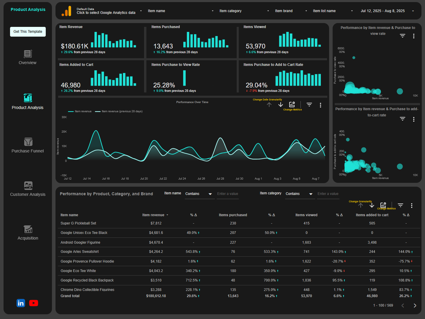Expand the Item list name filter dropdown
This screenshot has width=425, height=319.
333,11
